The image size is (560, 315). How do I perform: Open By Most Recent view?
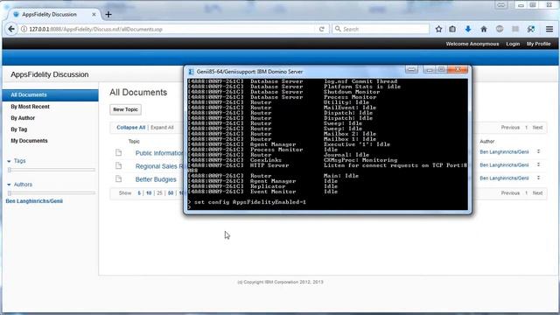(x=30, y=107)
